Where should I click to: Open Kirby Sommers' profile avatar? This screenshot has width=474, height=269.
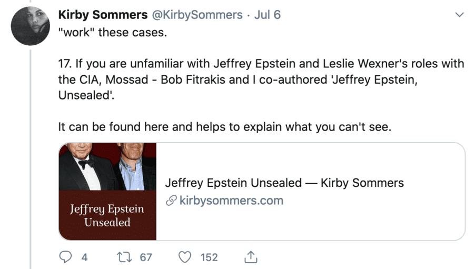pos(30,26)
